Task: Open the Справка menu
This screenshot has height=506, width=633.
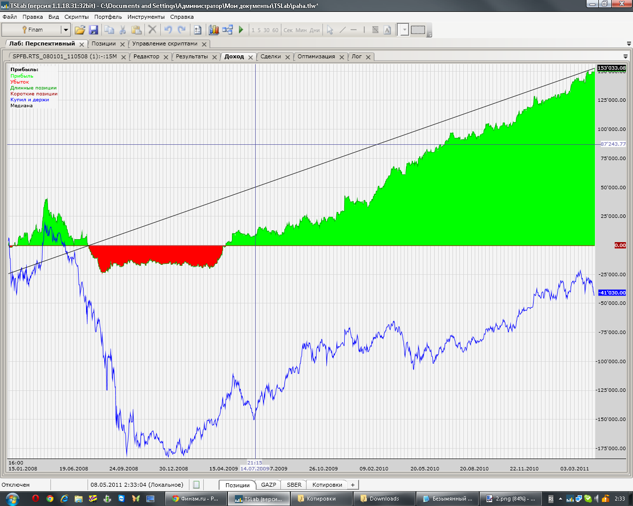Action: [182, 17]
